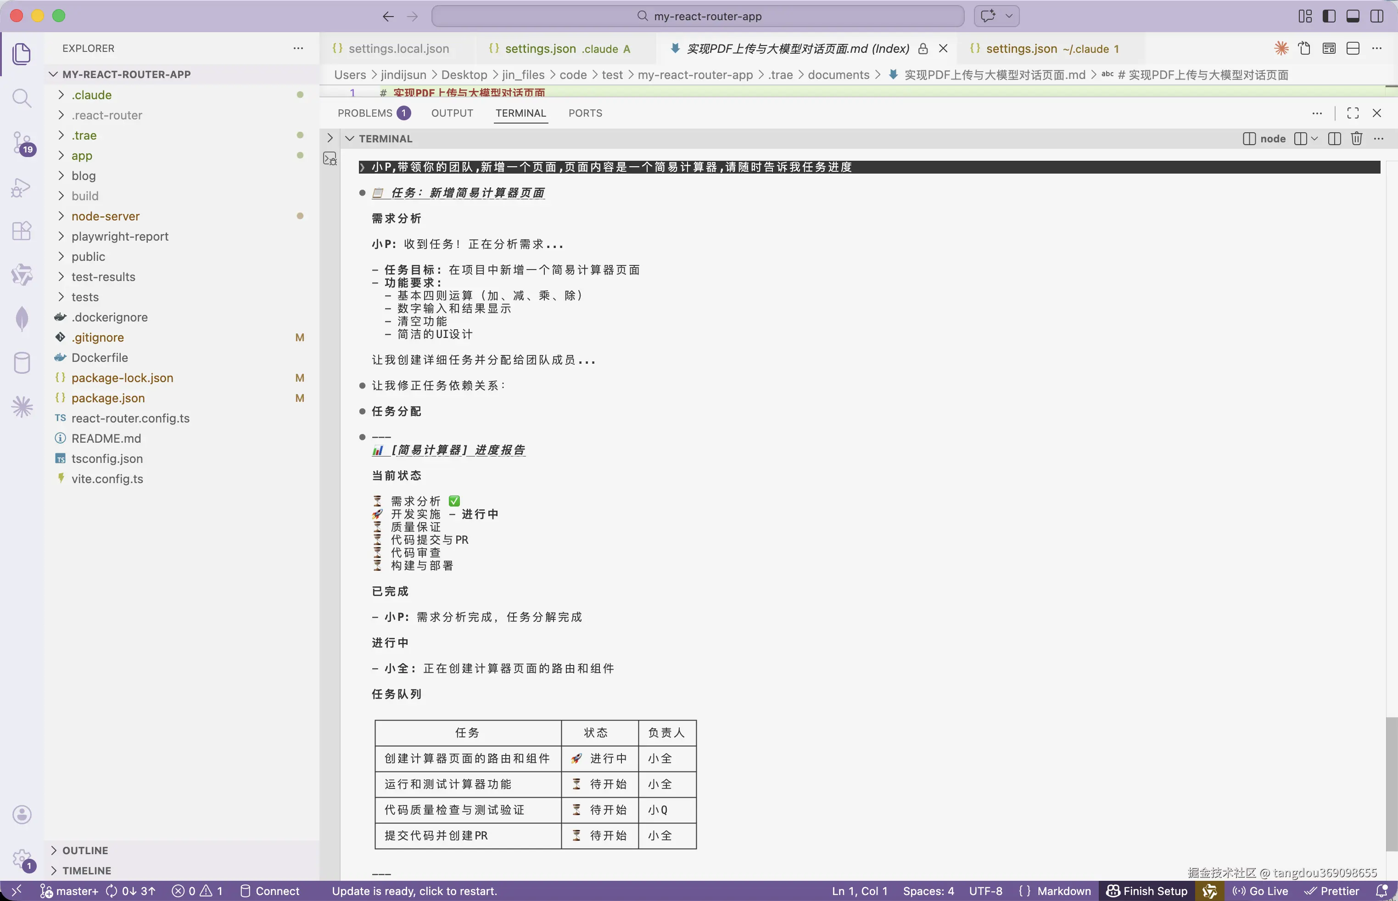
Task: Open Source Control with 19 changes
Action: (x=22, y=143)
